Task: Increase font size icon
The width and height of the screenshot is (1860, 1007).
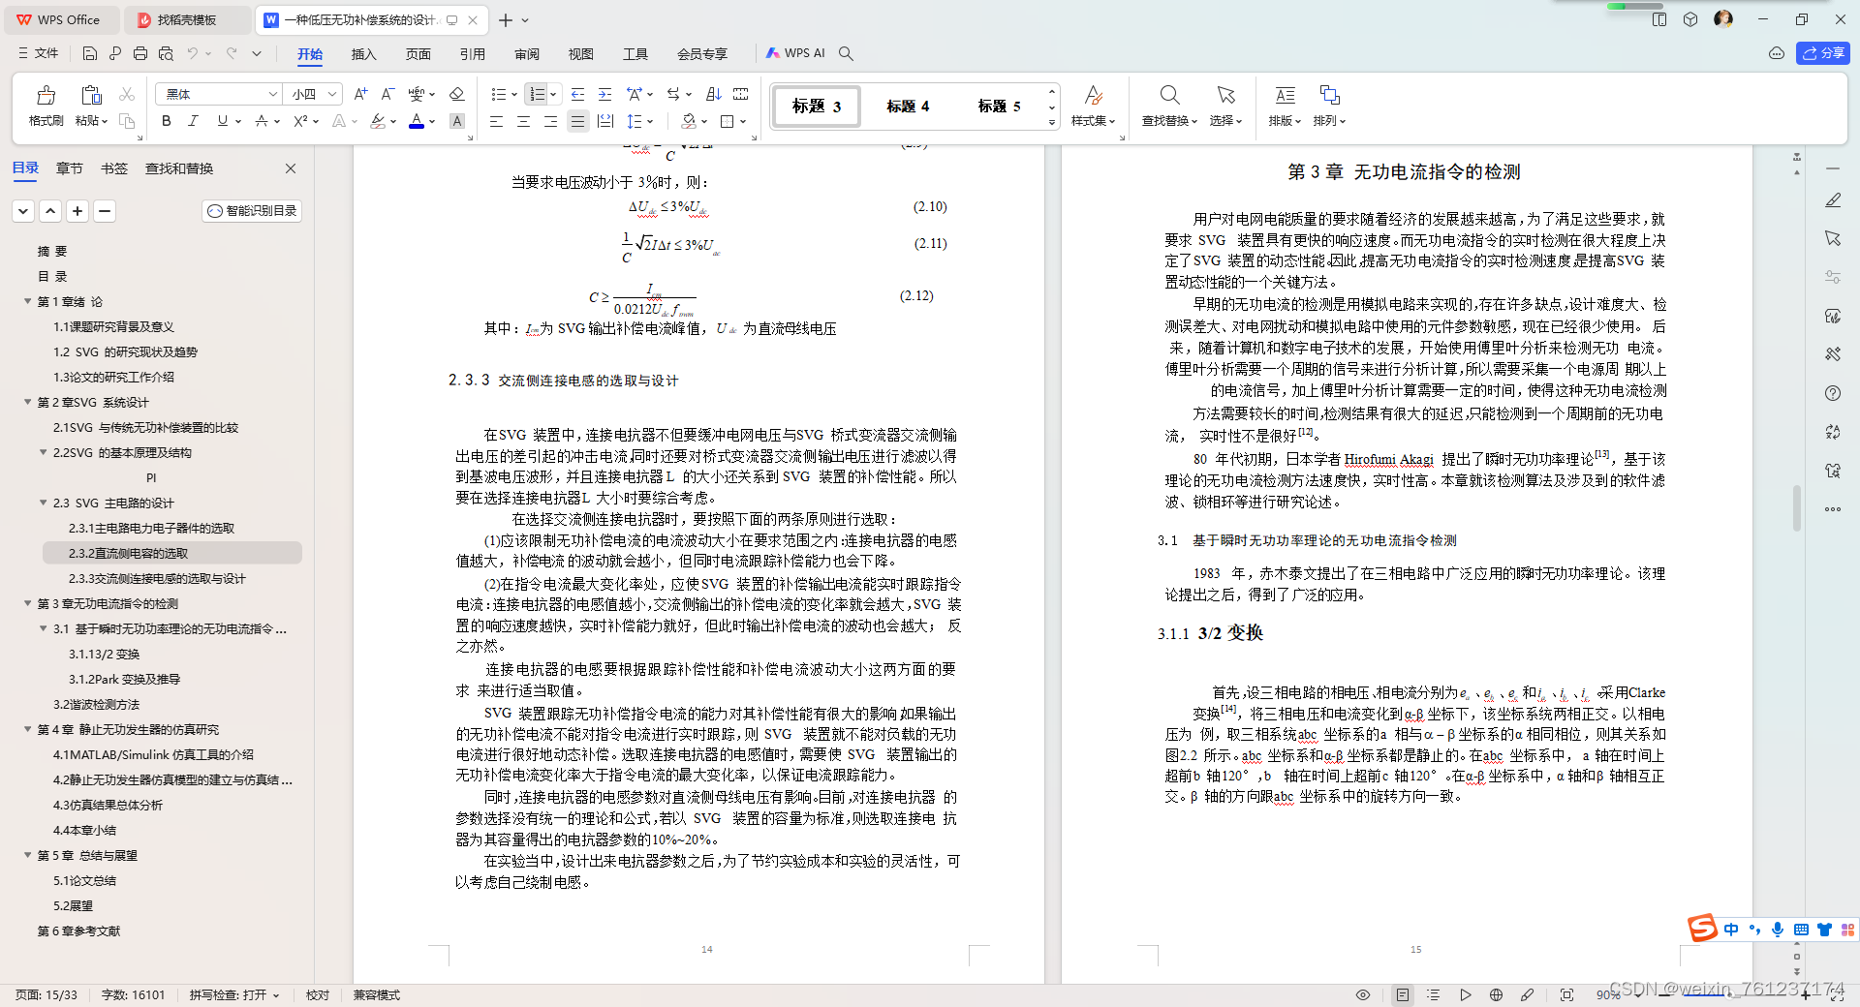Action: [360, 94]
